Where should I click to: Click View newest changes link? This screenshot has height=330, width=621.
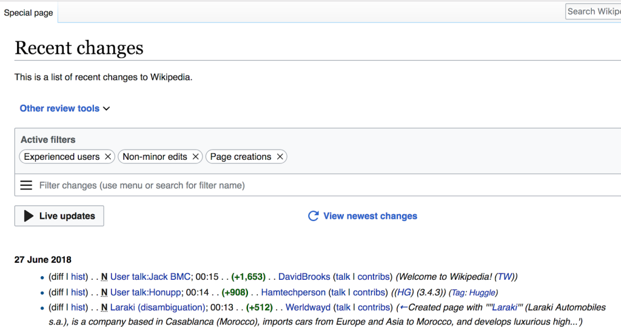coord(370,216)
